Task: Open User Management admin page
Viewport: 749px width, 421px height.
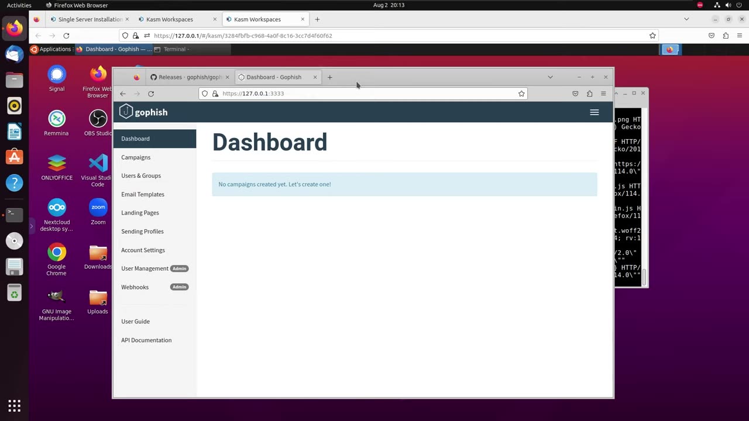Action: 154,268
